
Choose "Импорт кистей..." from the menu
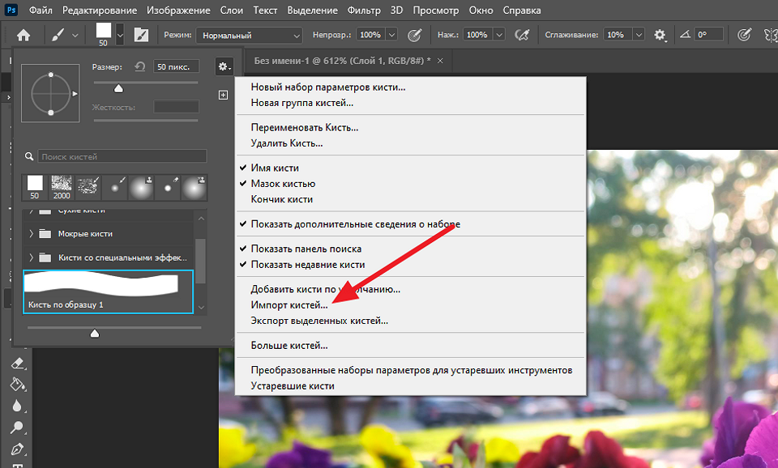pyautogui.click(x=289, y=304)
